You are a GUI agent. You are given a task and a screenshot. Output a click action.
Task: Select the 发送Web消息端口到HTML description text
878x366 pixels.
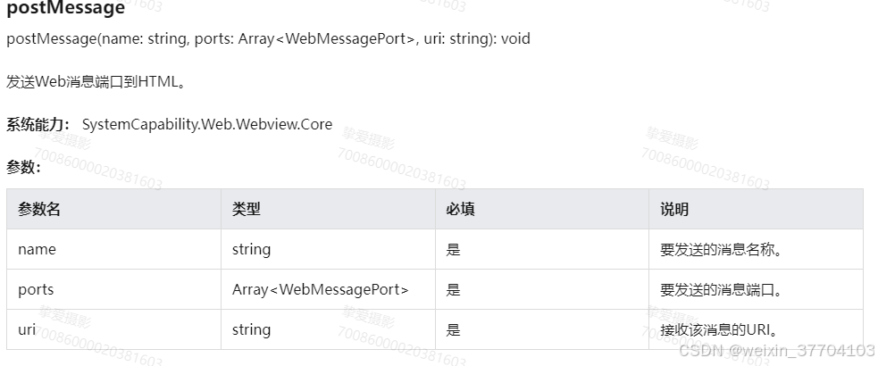[x=96, y=82]
